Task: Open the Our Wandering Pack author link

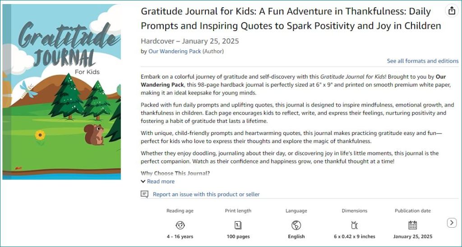Action: 175,51
